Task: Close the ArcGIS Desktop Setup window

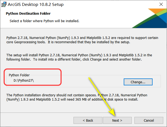Action: click(x=161, y=5)
